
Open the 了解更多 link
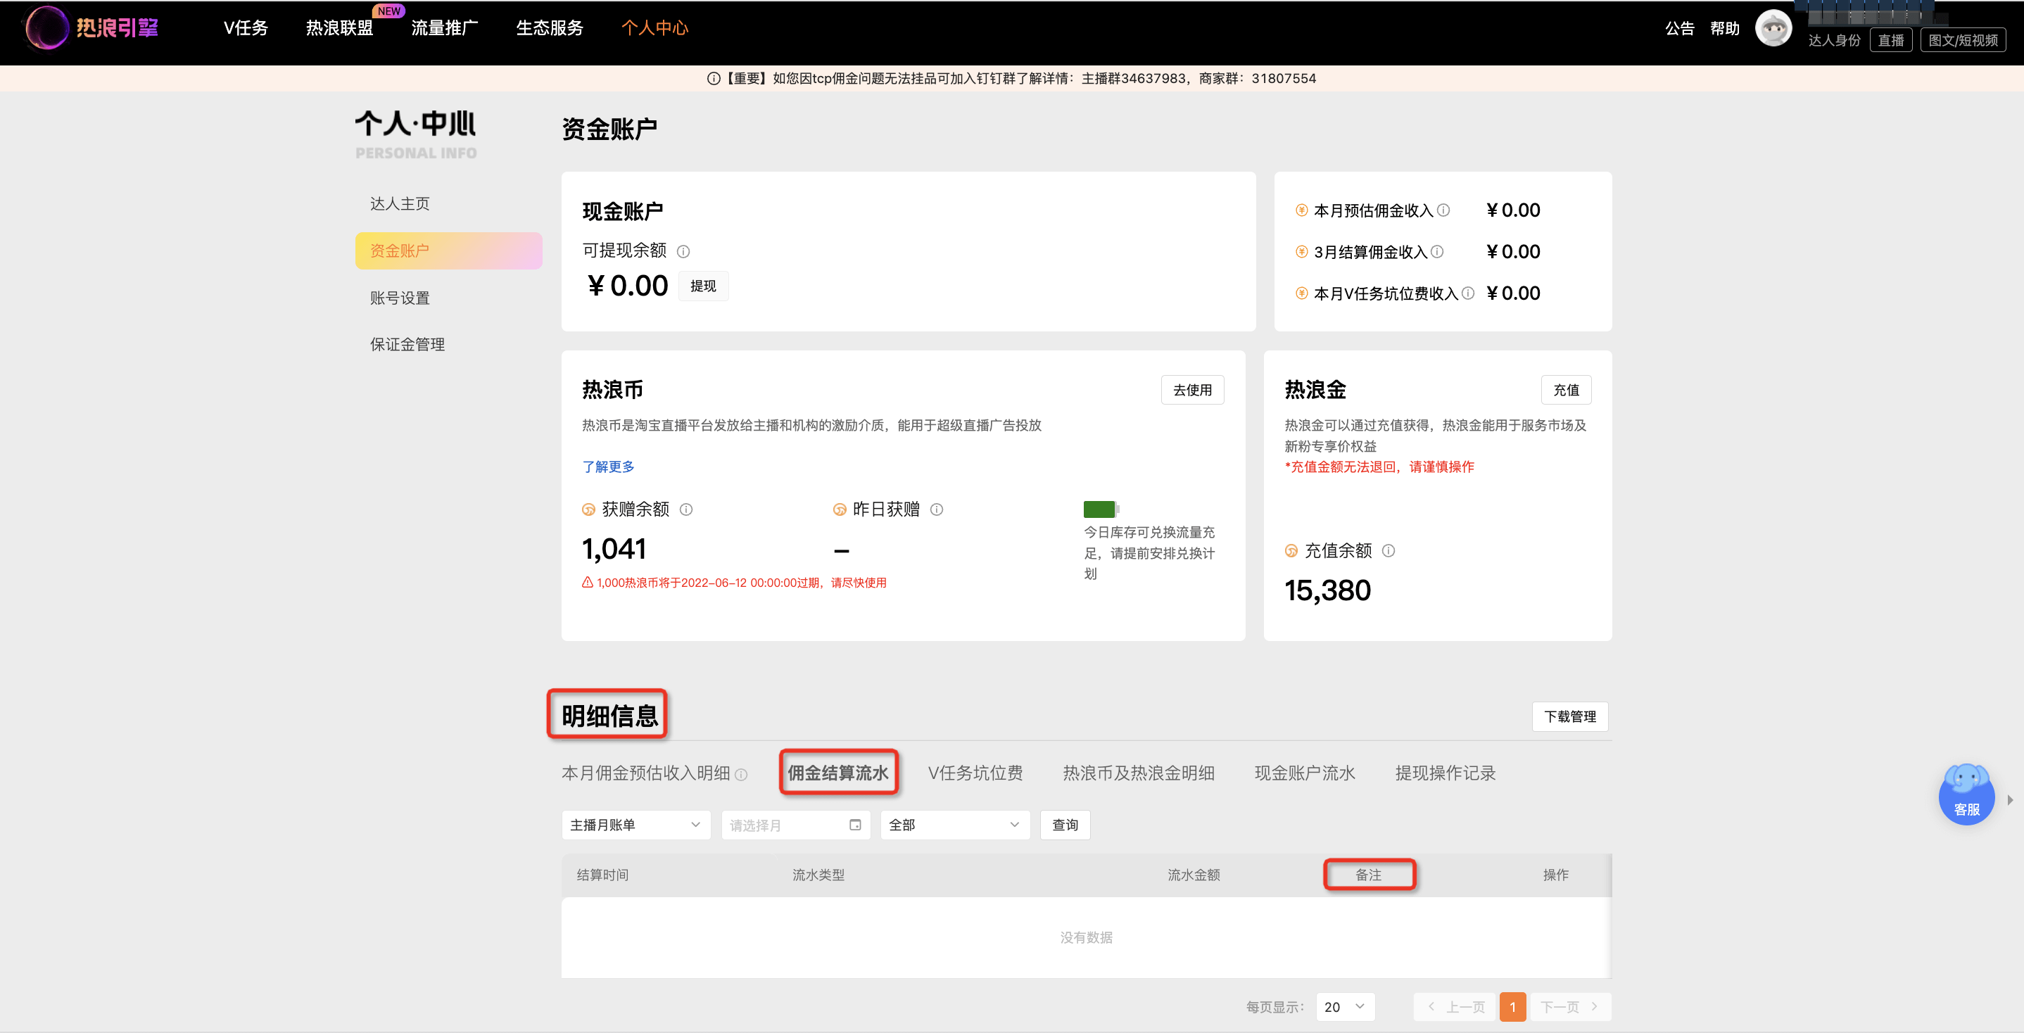pos(608,467)
